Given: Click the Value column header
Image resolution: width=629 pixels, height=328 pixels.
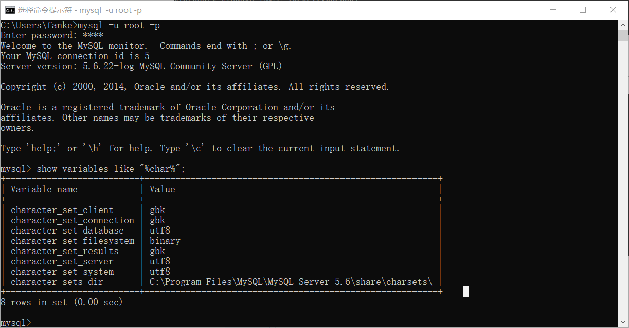Looking at the screenshot, I should tap(162, 189).
